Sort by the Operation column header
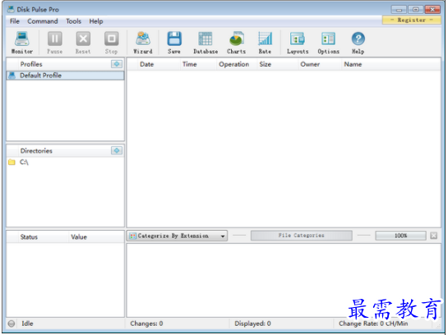This screenshot has height=335, width=448. 237,64
